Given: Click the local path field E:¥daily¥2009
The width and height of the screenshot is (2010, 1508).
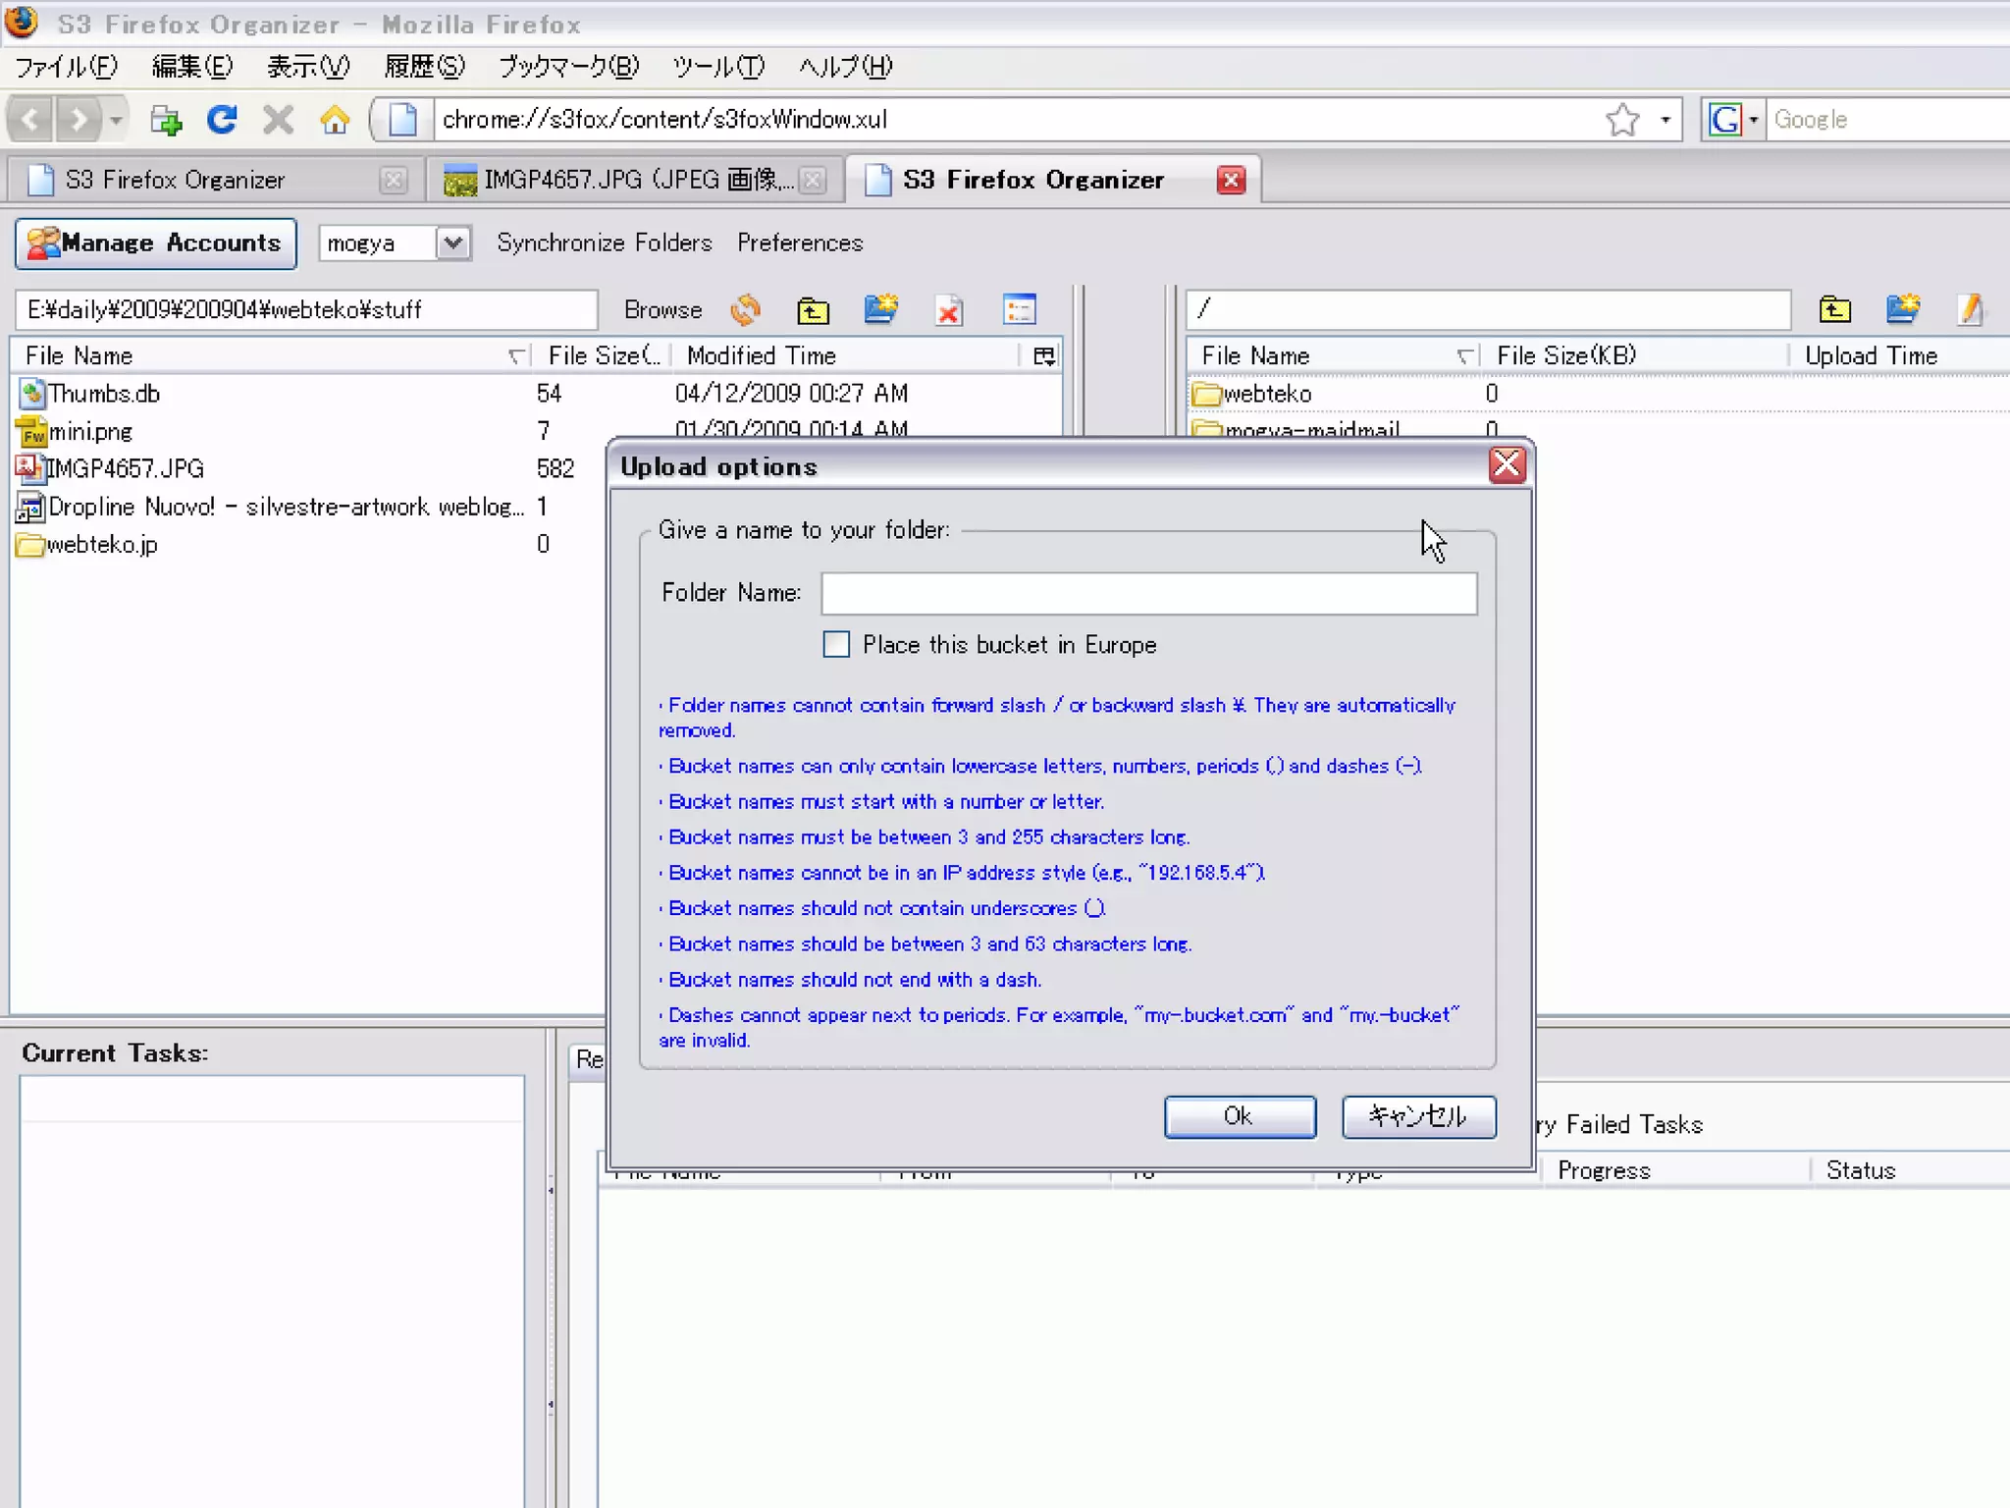Looking at the screenshot, I should pyautogui.click(x=306, y=310).
